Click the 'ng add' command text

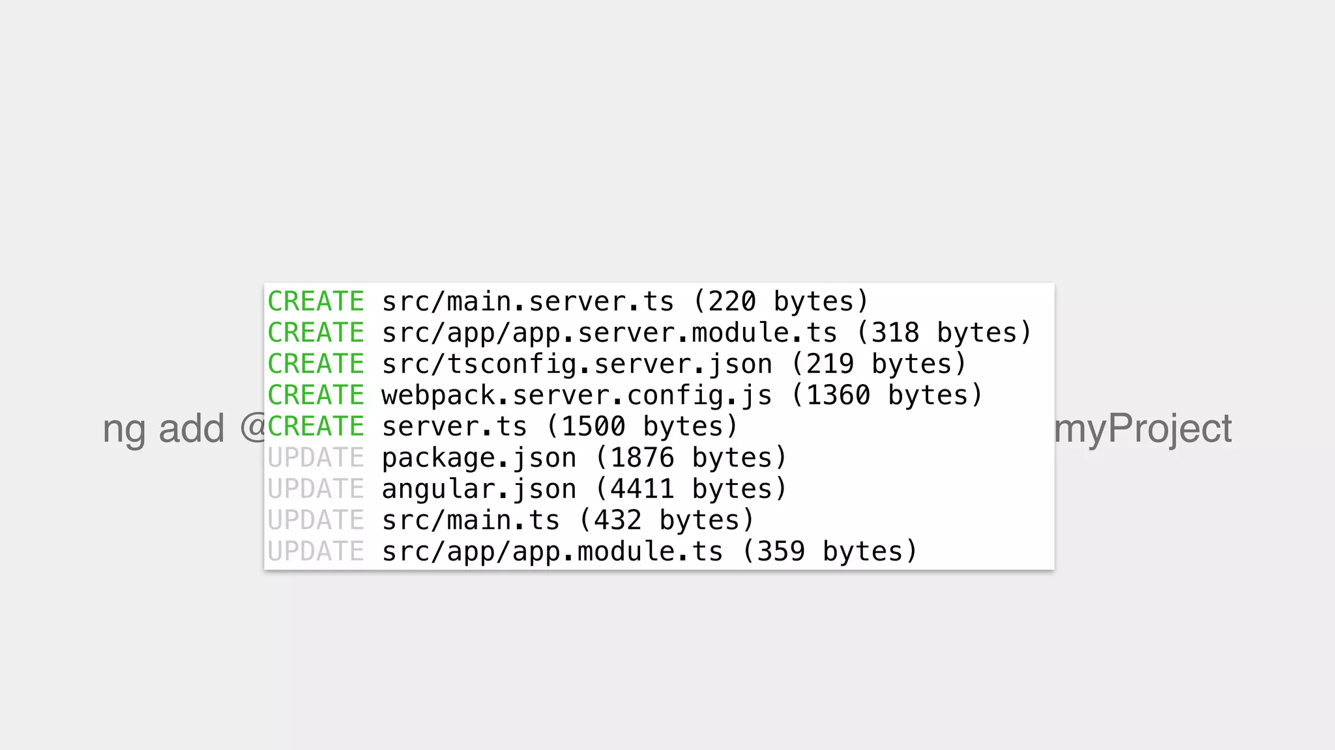(x=164, y=430)
